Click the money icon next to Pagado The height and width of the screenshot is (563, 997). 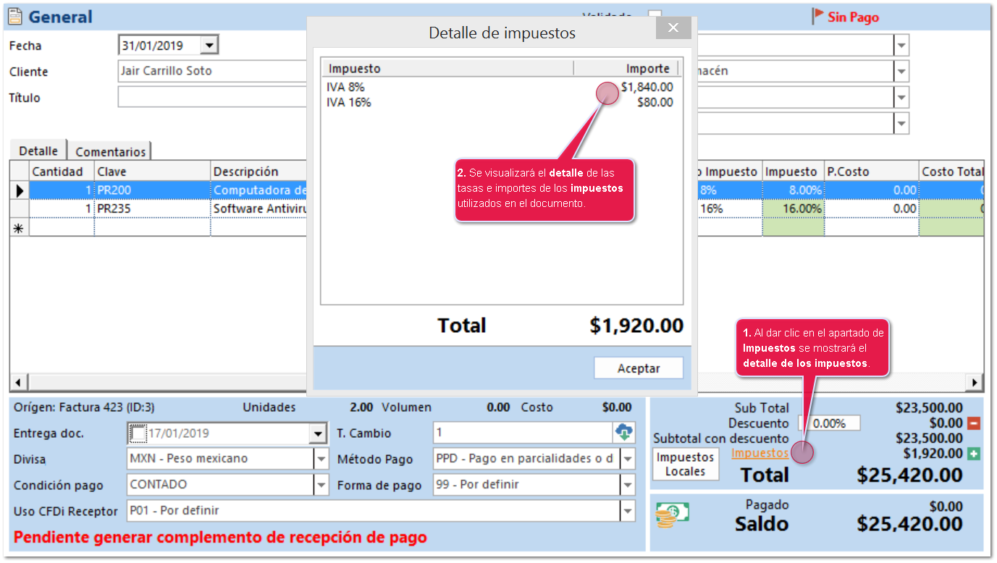(671, 515)
